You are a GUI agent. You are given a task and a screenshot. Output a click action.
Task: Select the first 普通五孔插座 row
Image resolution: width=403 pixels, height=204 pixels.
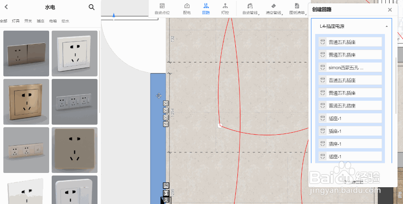tap(350, 42)
